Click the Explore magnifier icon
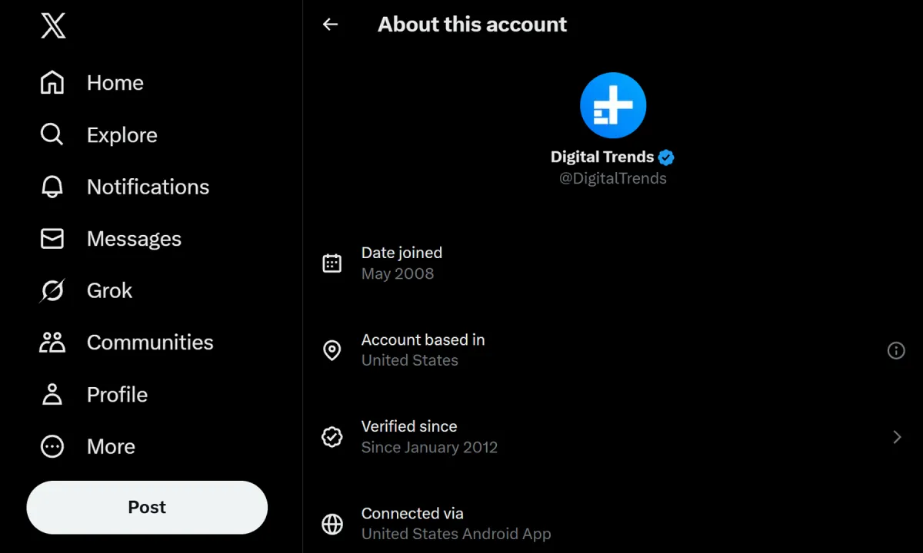This screenshot has width=923, height=553. 52,135
